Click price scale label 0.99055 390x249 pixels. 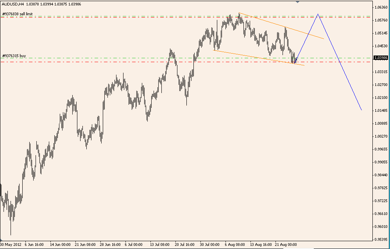pyautogui.click(x=381, y=162)
